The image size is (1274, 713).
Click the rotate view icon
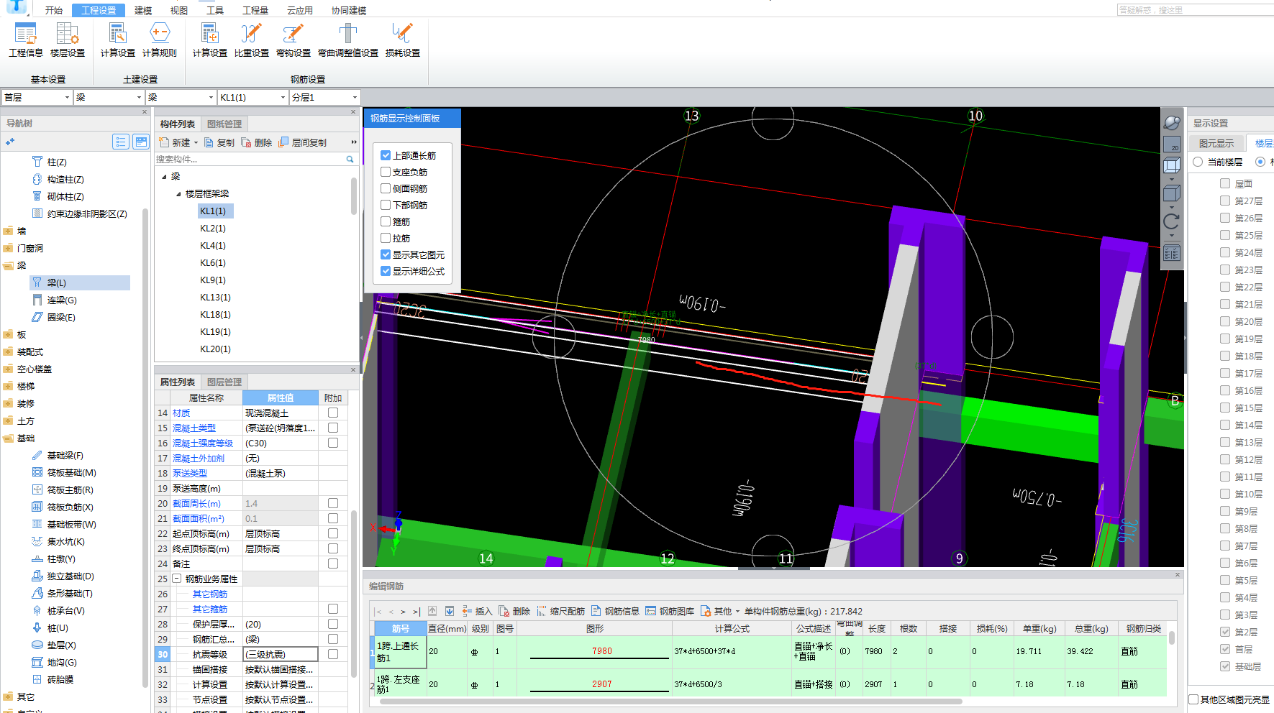pyautogui.click(x=1172, y=221)
